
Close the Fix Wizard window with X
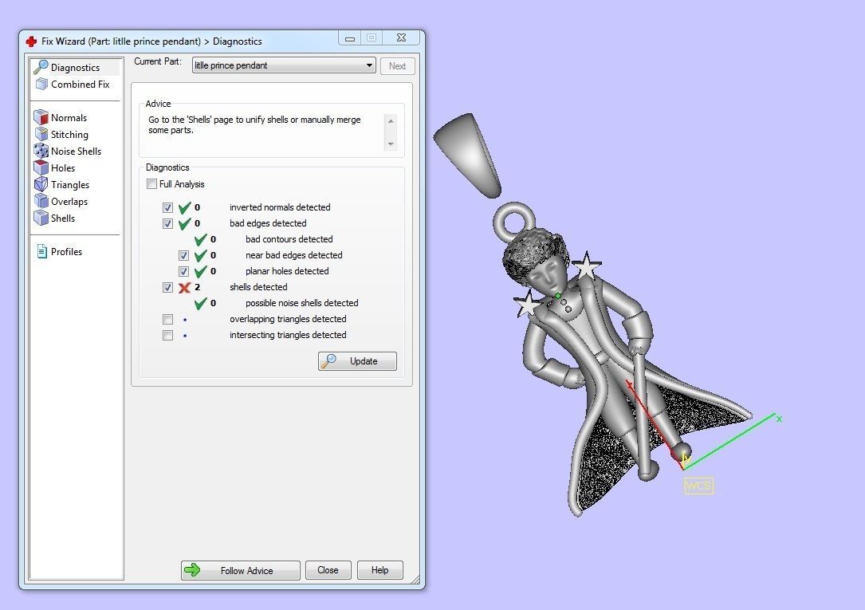pos(402,37)
